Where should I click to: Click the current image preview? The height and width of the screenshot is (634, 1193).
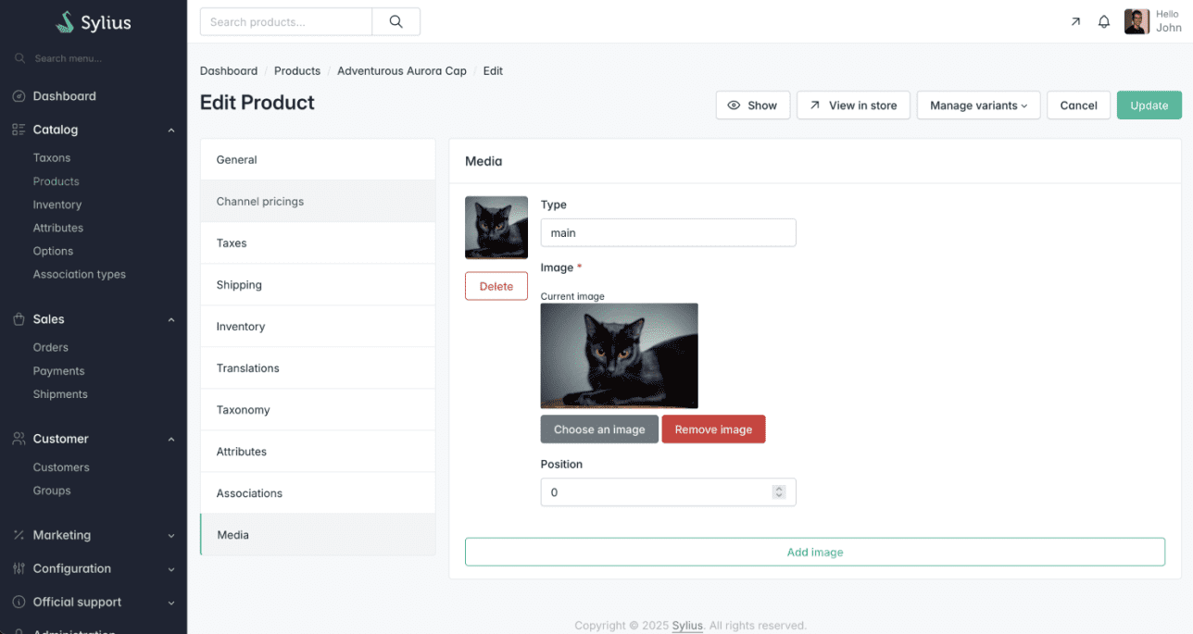pos(620,356)
